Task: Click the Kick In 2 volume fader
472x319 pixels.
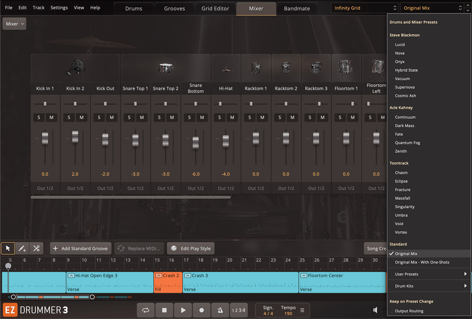Action: pyautogui.click(x=75, y=137)
